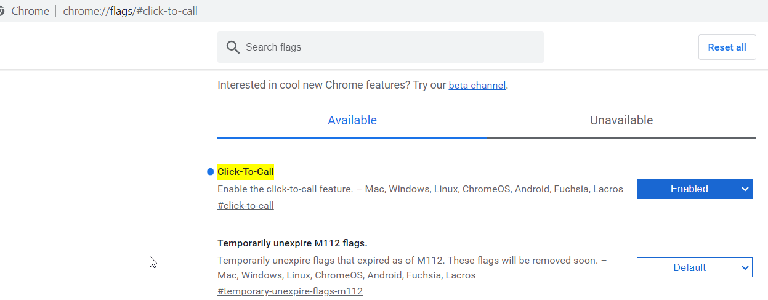Click the highlighted Click-To-Call title
The width and height of the screenshot is (768, 300).
tap(246, 172)
